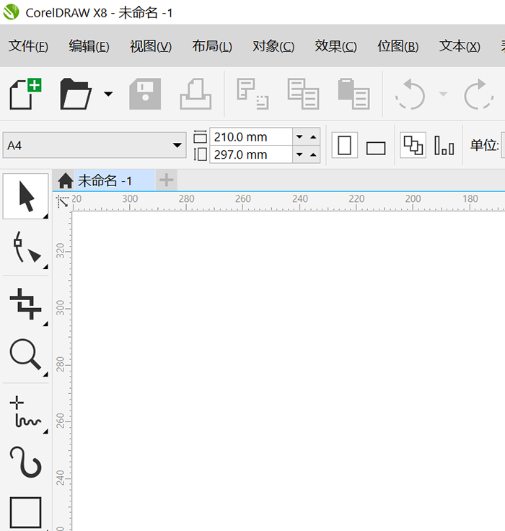Click the page height field 297.0 mm
This screenshot has height=531, width=505.
point(250,155)
